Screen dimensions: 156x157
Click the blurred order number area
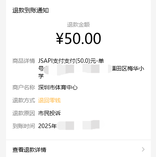pos(78,68)
